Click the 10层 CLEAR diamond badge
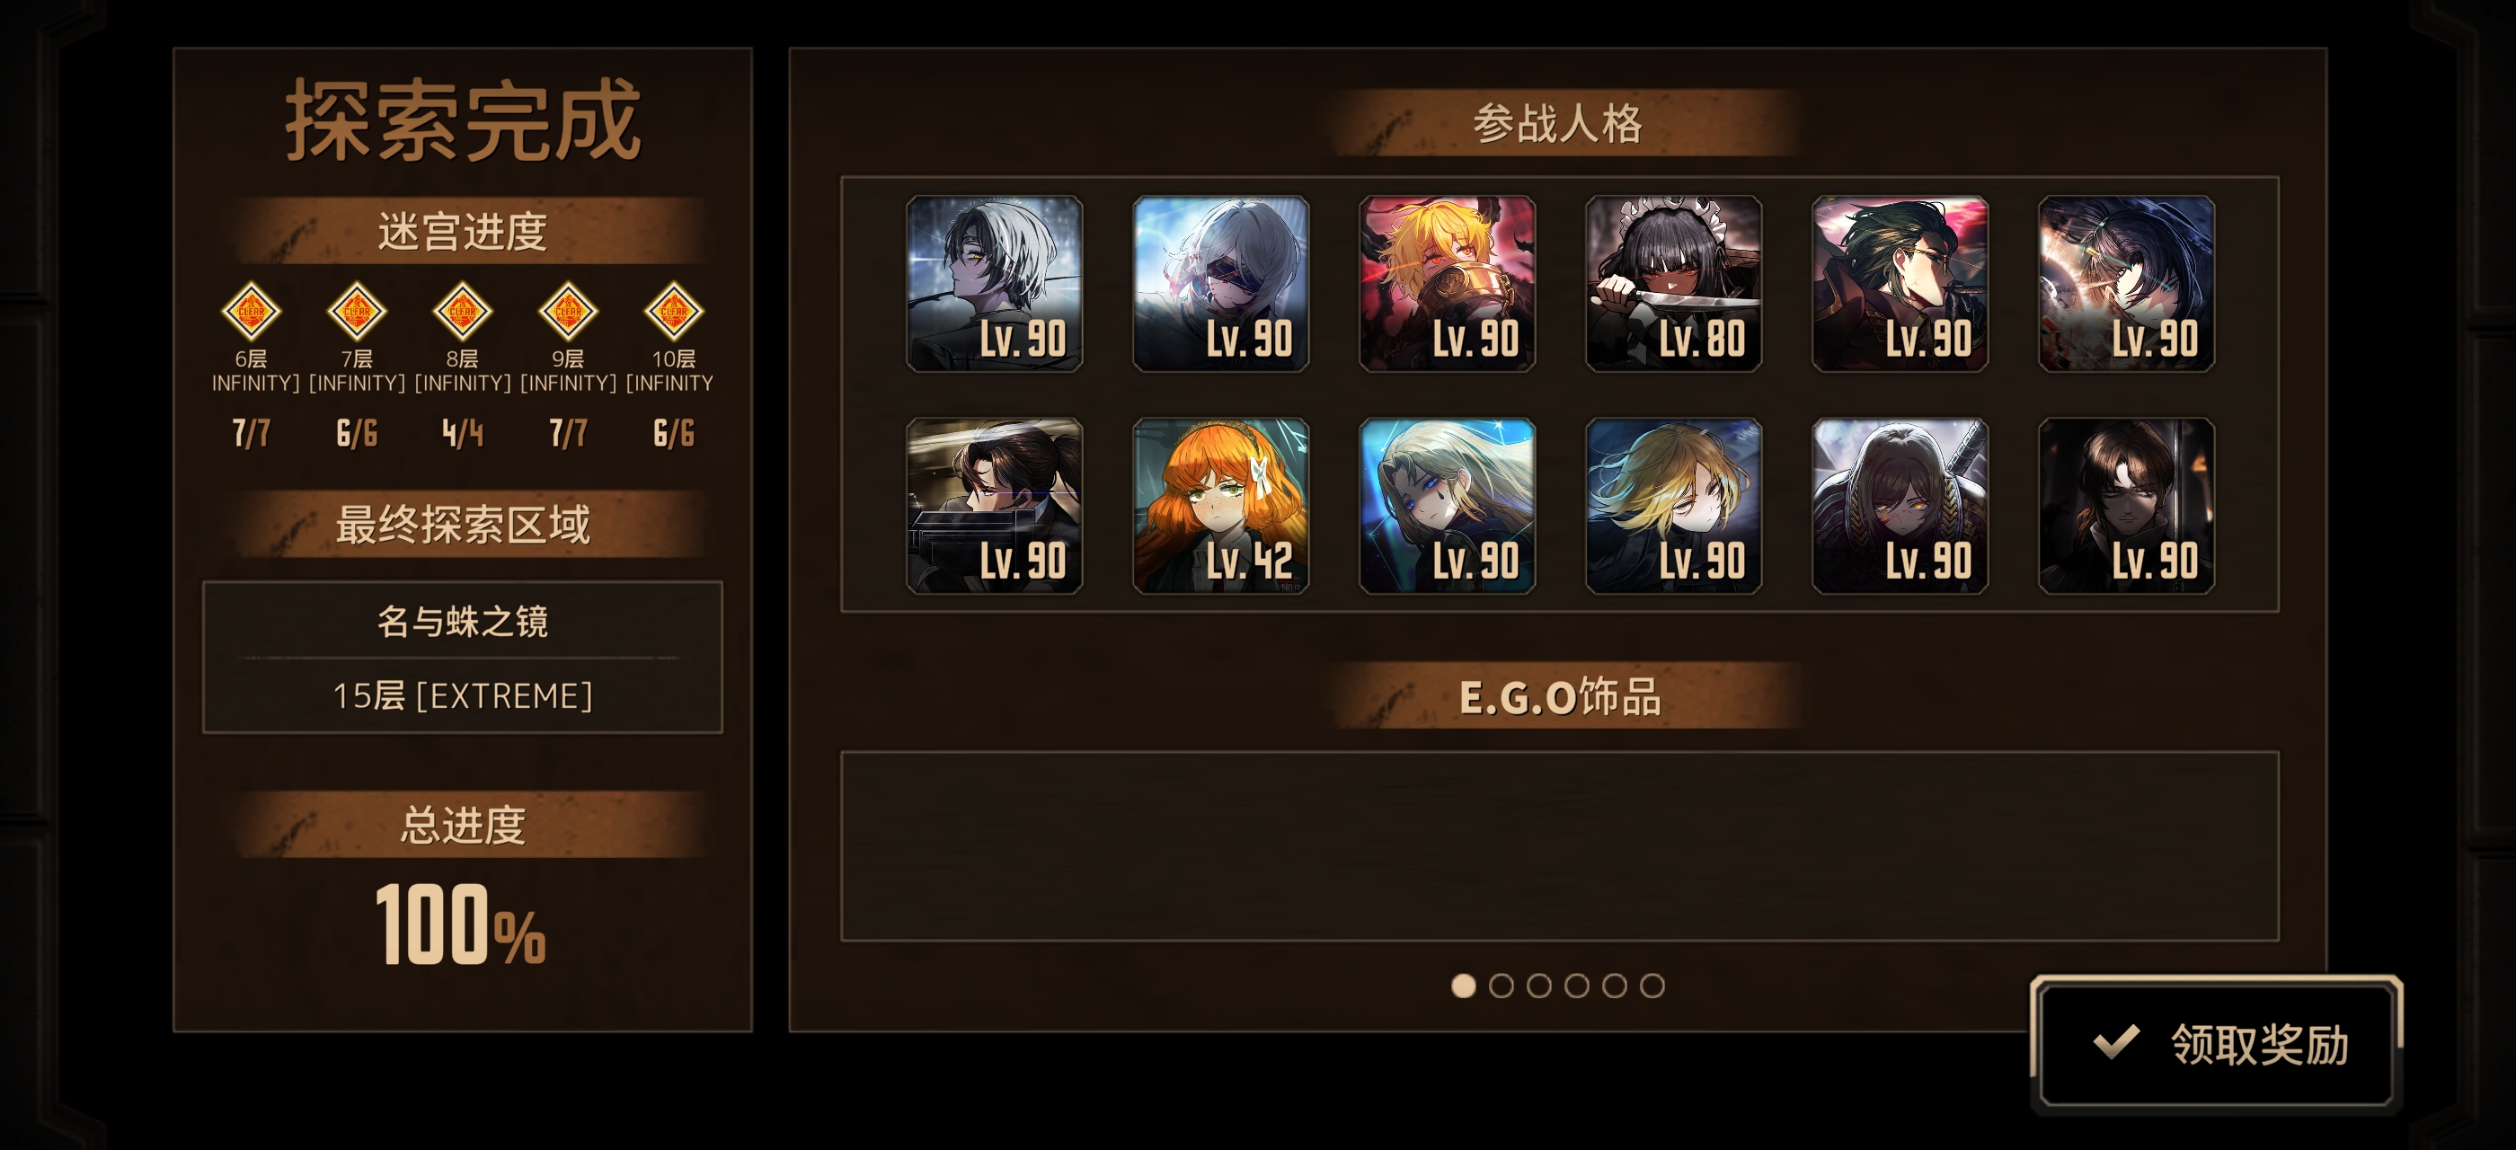The height and width of the screenshot is (1150, 2516). tap(674, 313)
